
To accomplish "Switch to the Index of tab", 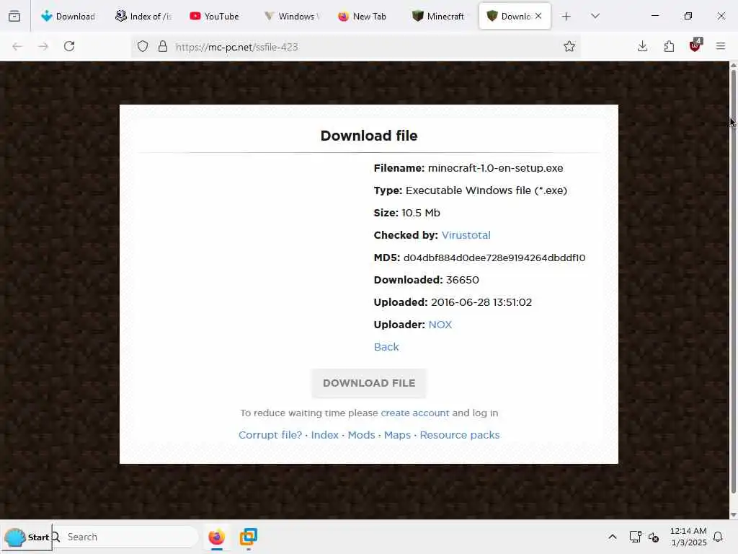I will pyautogui.click(x=143, y=16).
